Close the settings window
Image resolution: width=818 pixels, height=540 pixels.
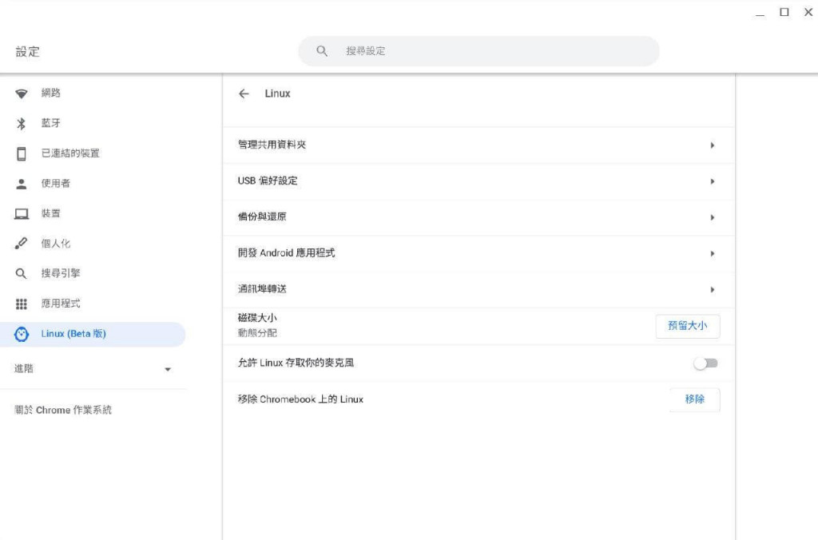tap(808, 12)
